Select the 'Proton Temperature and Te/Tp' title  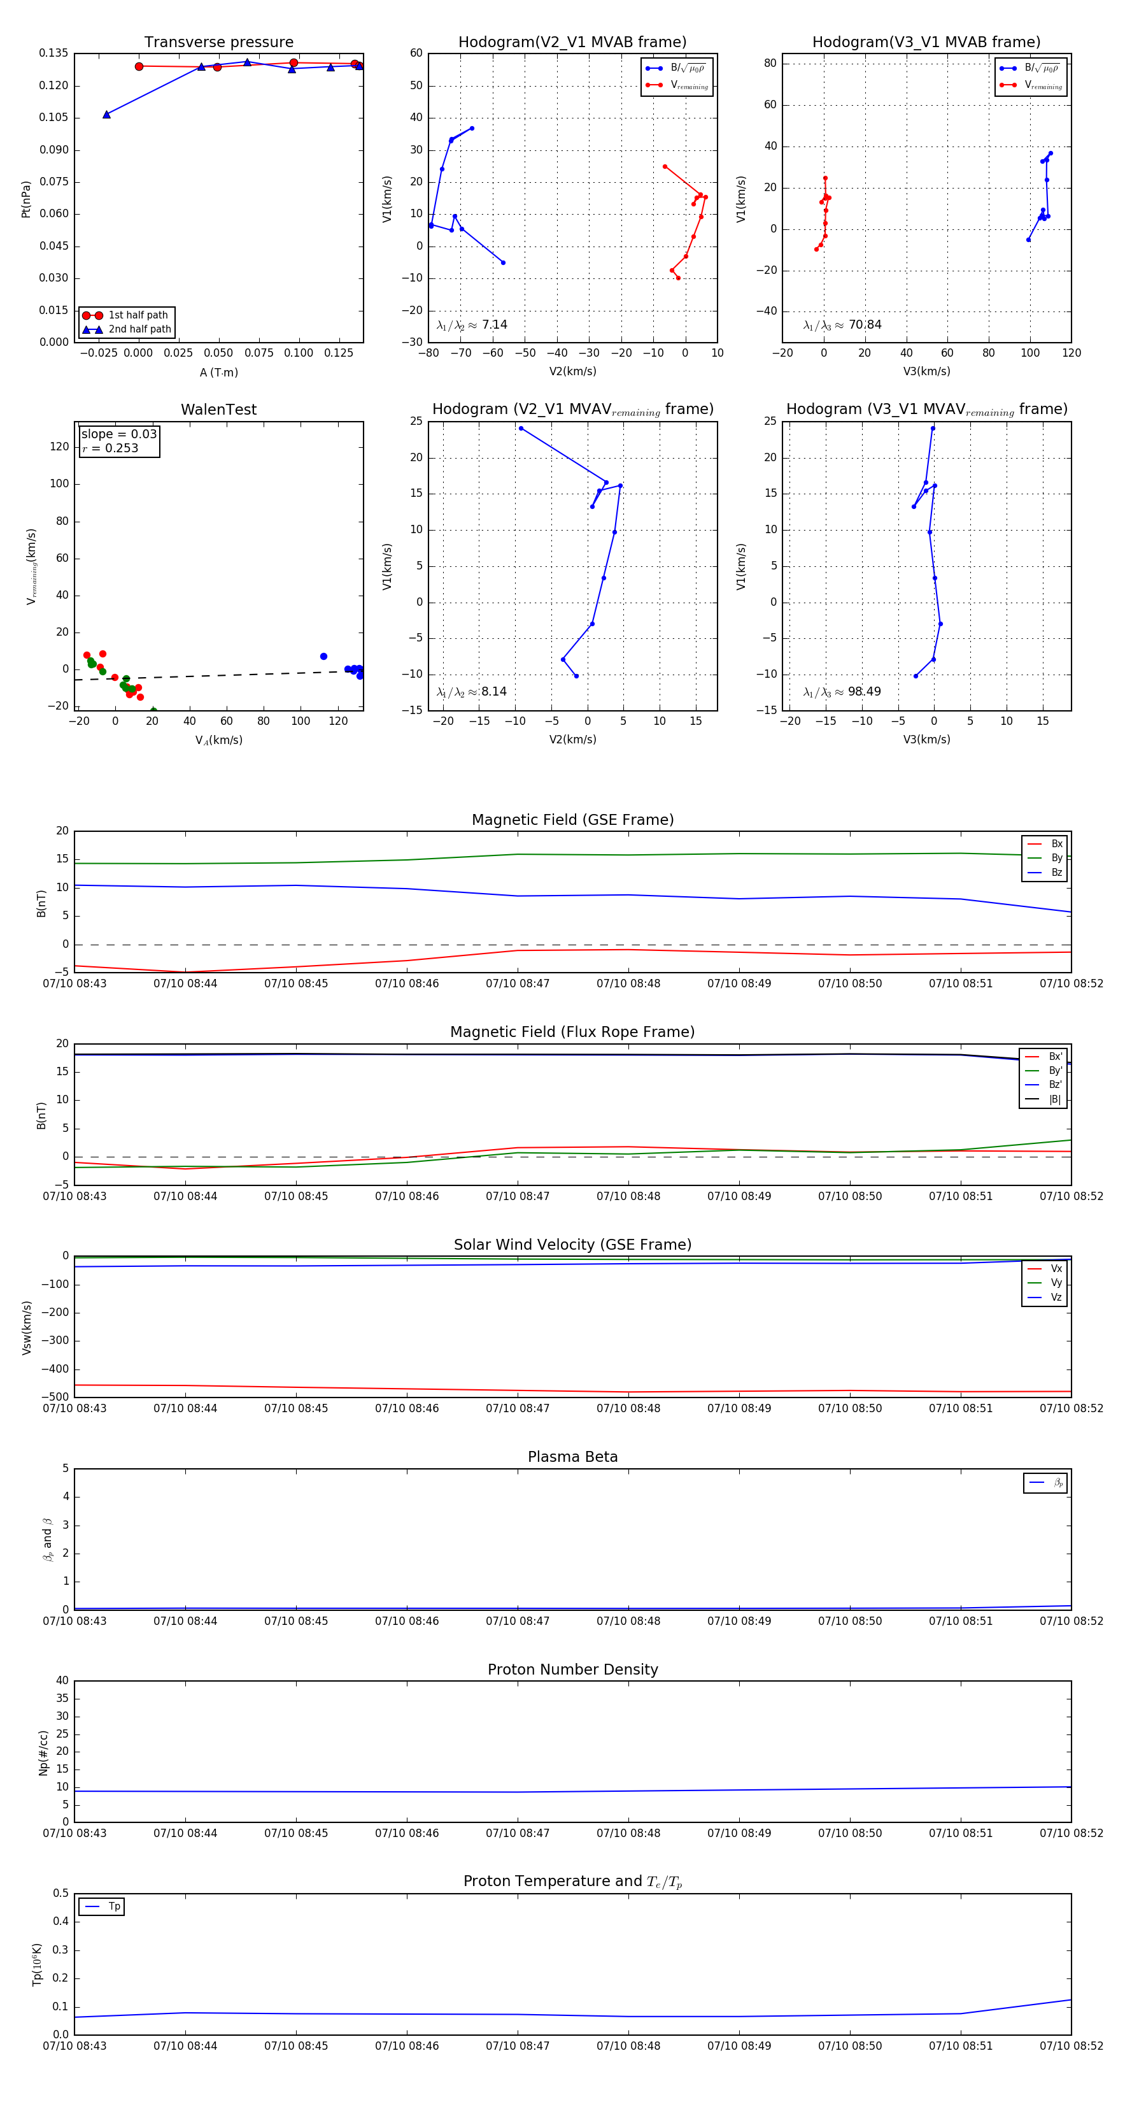572,1881
